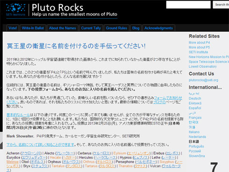
Task: Click the plutorocks@seti.org email link
Action: click(x=203, y=80)
